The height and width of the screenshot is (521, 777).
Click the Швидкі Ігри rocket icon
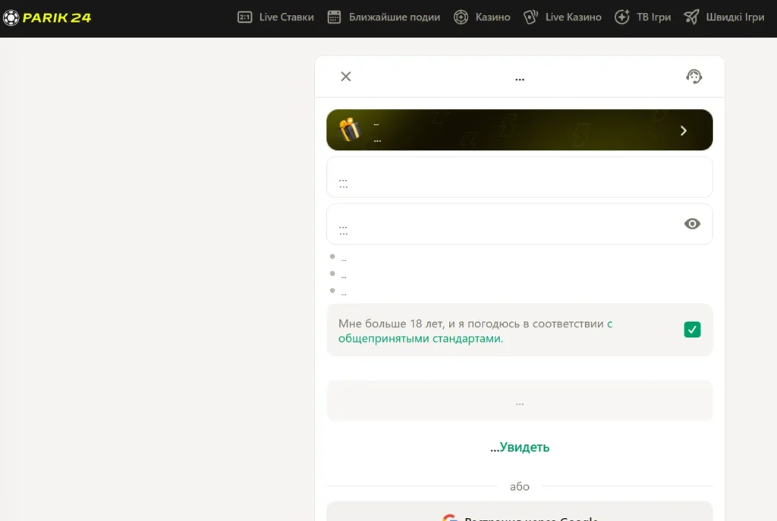click(691, 17)
